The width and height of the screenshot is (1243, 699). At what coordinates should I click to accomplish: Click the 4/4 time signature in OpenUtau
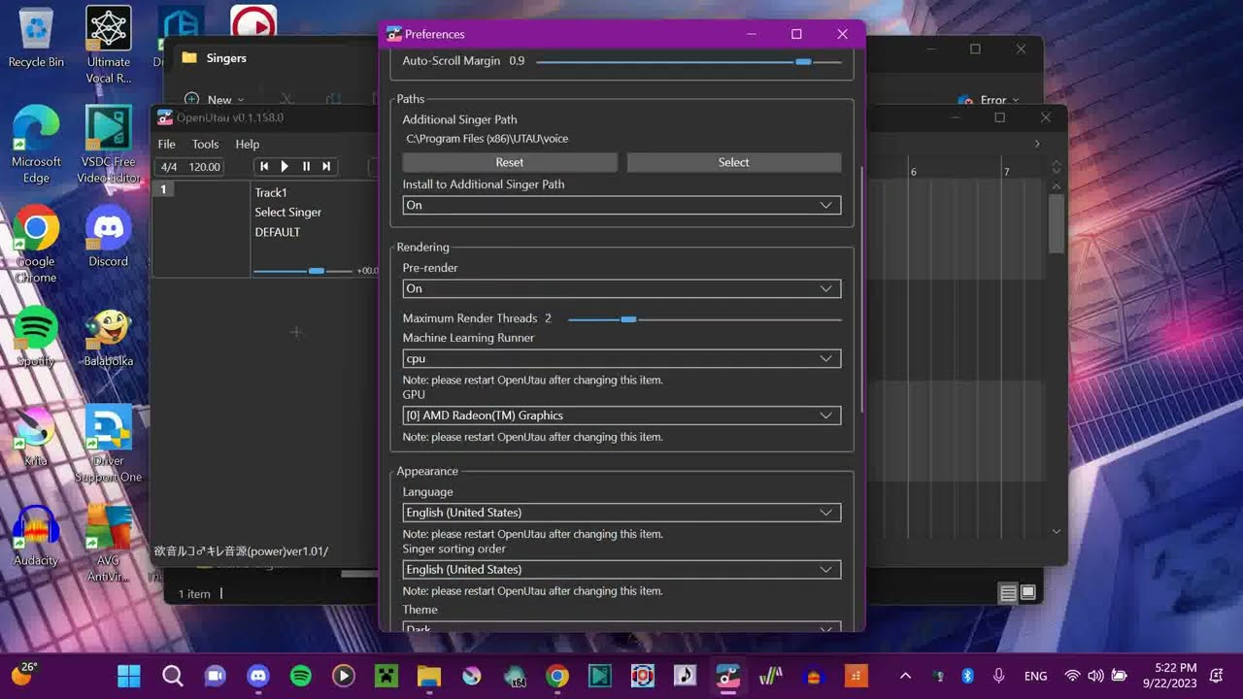coord(169,167)
